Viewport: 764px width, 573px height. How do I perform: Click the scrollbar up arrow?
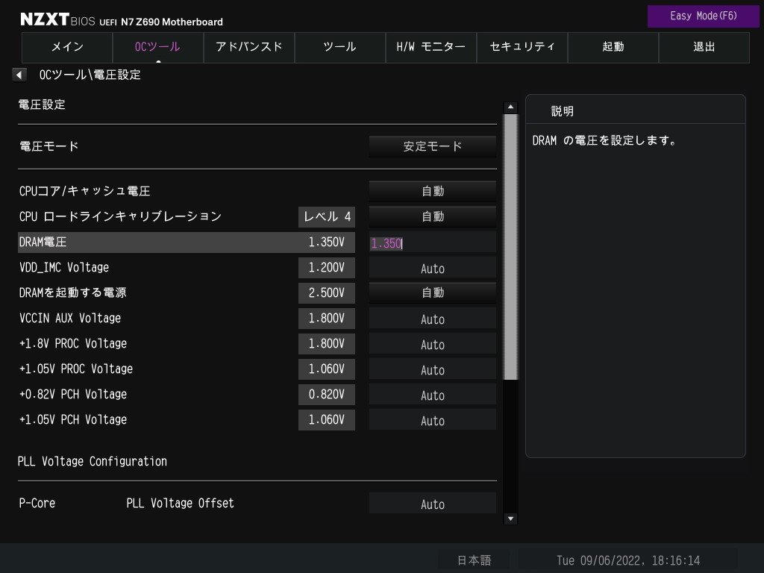[510, 107]
